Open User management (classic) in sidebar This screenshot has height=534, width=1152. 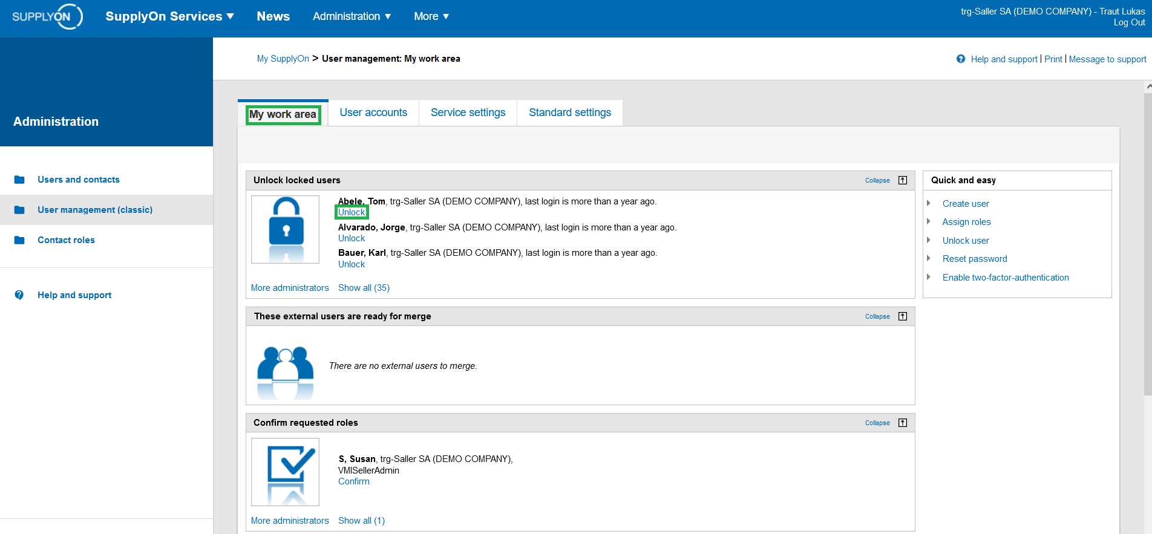95,210
